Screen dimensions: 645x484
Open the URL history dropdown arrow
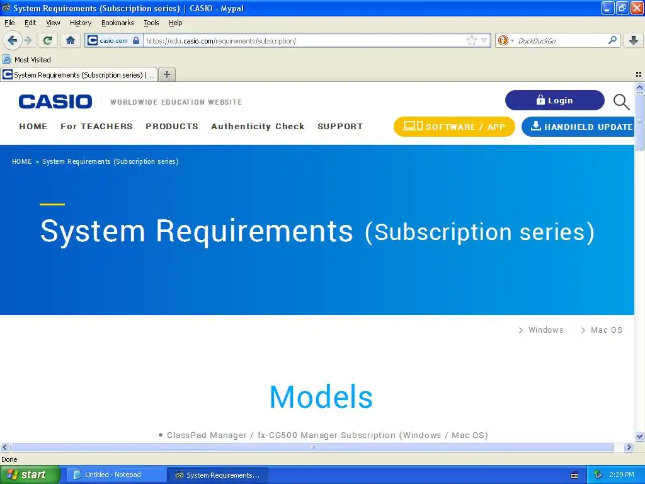(484, 40)
